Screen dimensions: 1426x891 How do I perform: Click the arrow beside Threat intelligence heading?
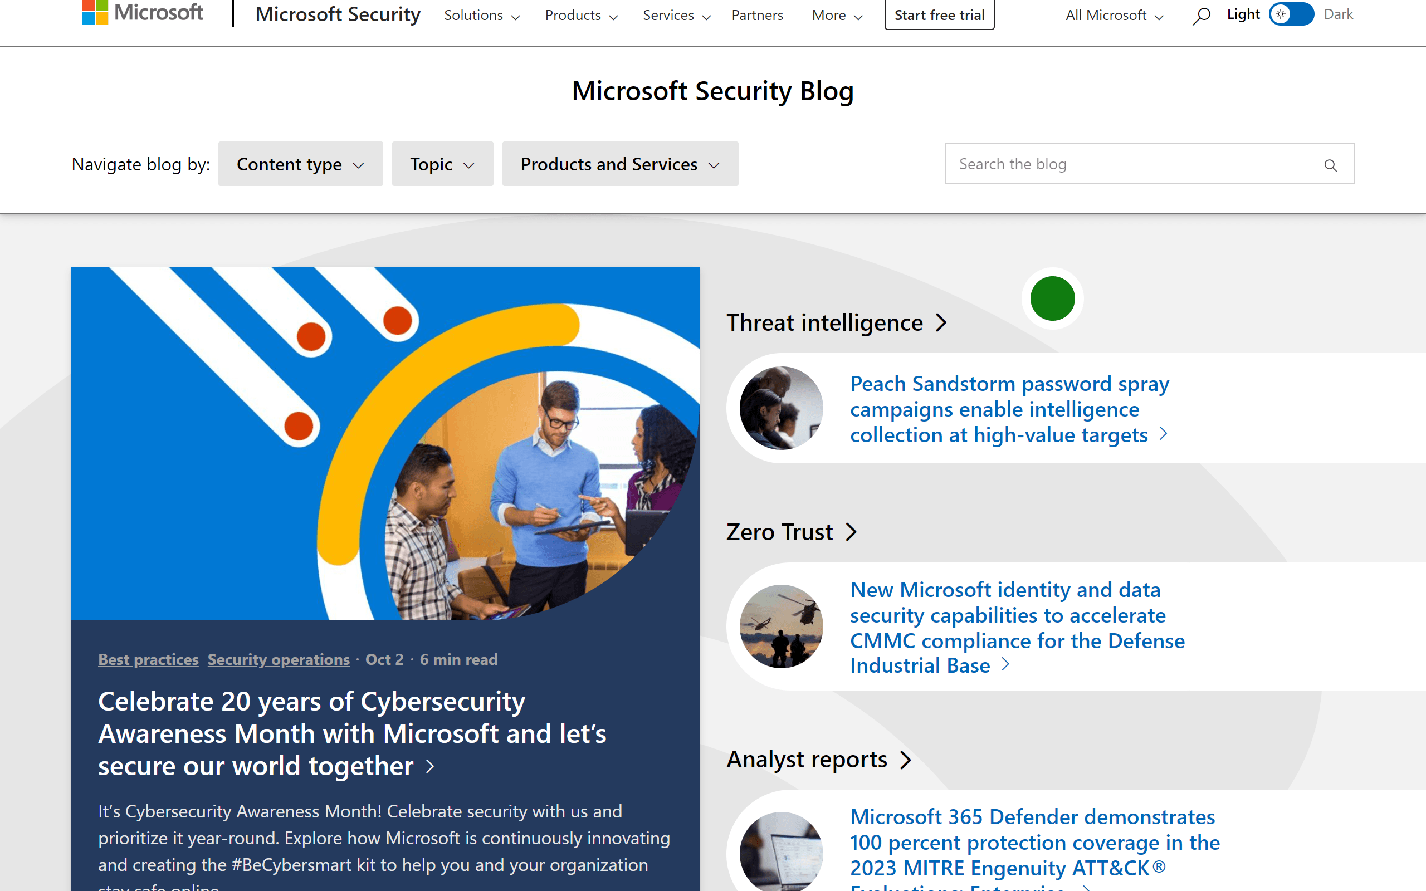tap(941, 323)
